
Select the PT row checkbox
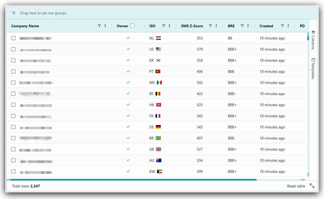[13, 71]
